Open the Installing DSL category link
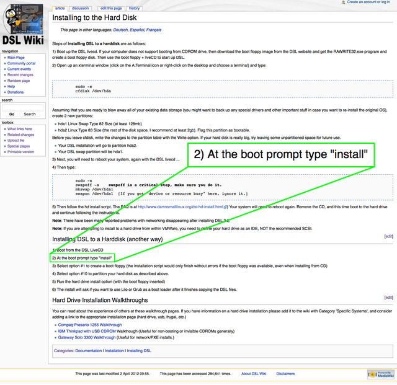Screen dimensions: 397x385 [x=139, y=351]
